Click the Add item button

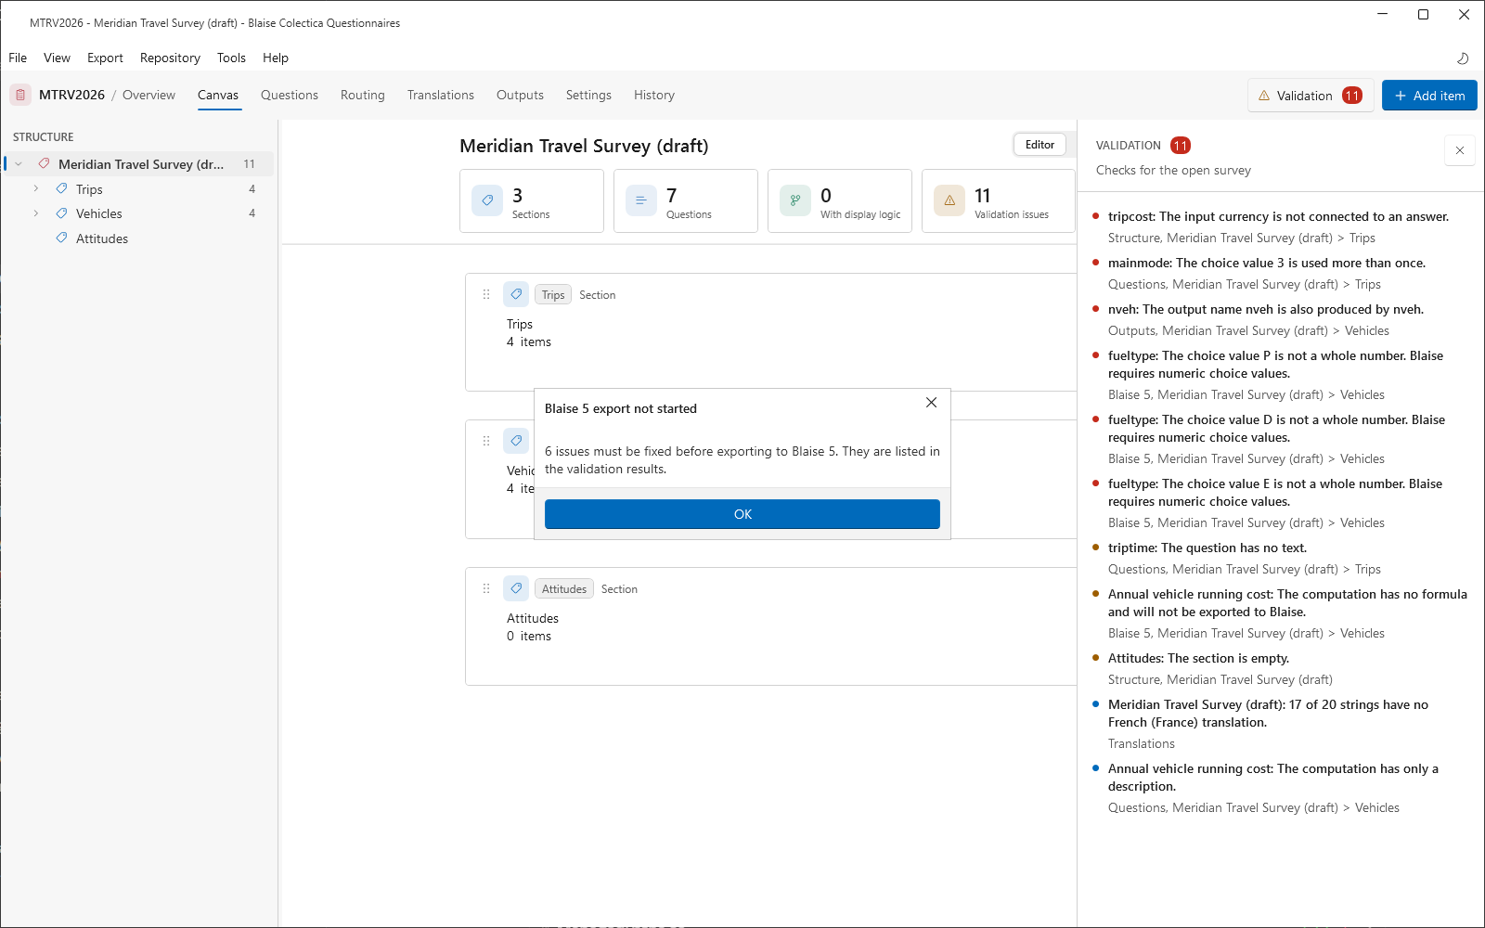[1429, 96]
